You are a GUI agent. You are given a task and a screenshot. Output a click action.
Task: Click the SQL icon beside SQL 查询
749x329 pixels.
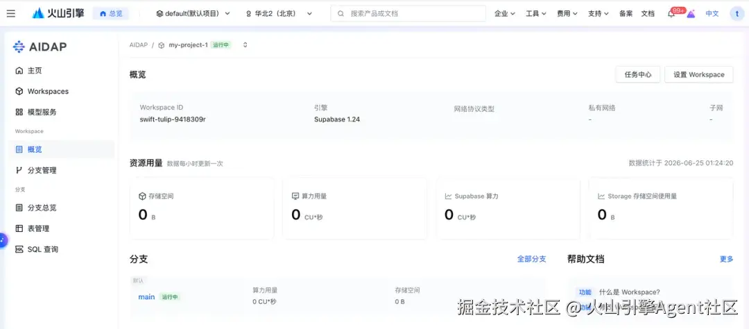19,249
